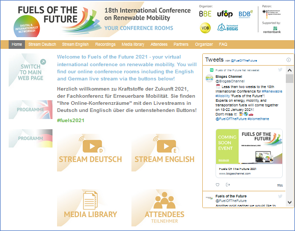Viewport: 295px width, 231px height.
Task: Click the tweets scrollbar down arrow
Action: click(x=289, y=203)
